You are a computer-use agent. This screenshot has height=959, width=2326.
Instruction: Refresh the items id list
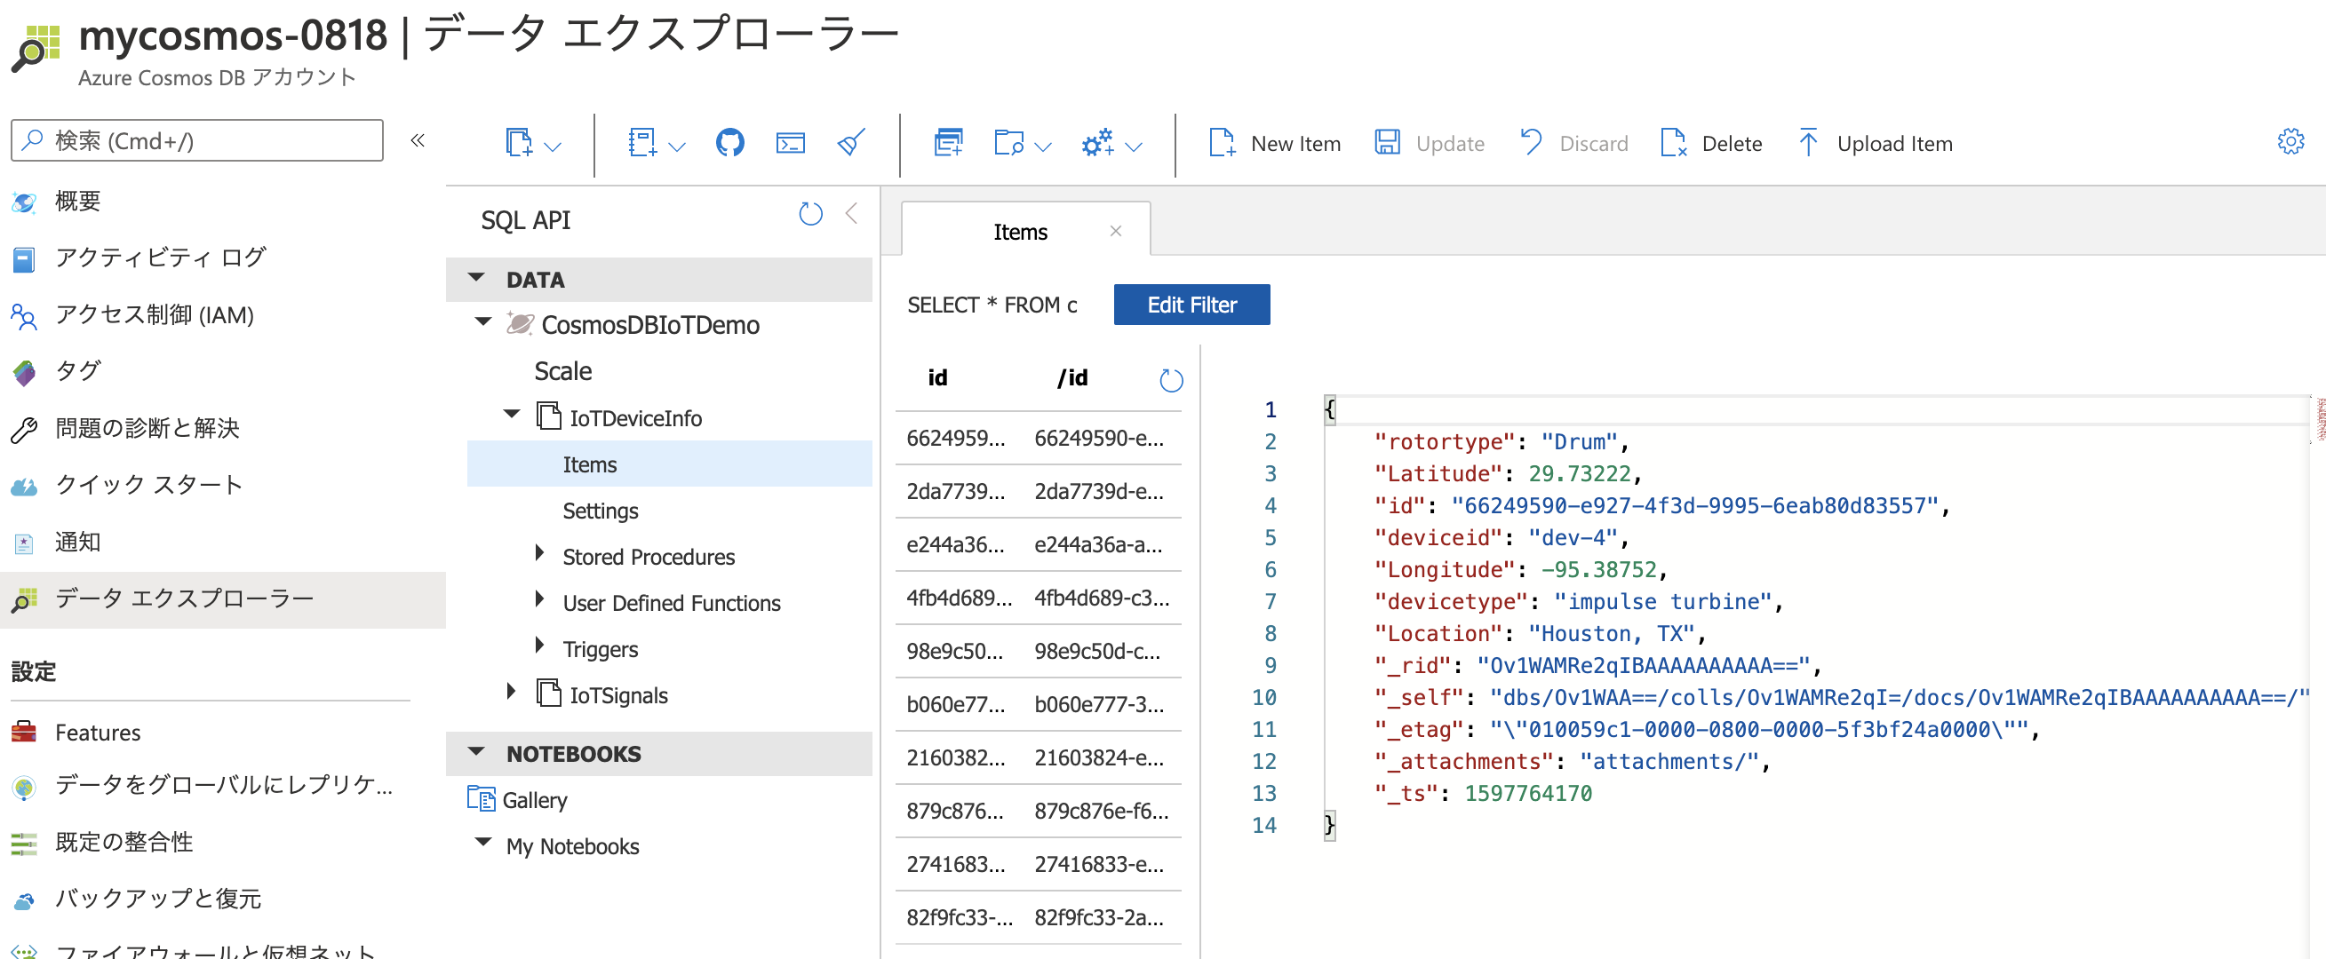click(x=1171, y=380)
